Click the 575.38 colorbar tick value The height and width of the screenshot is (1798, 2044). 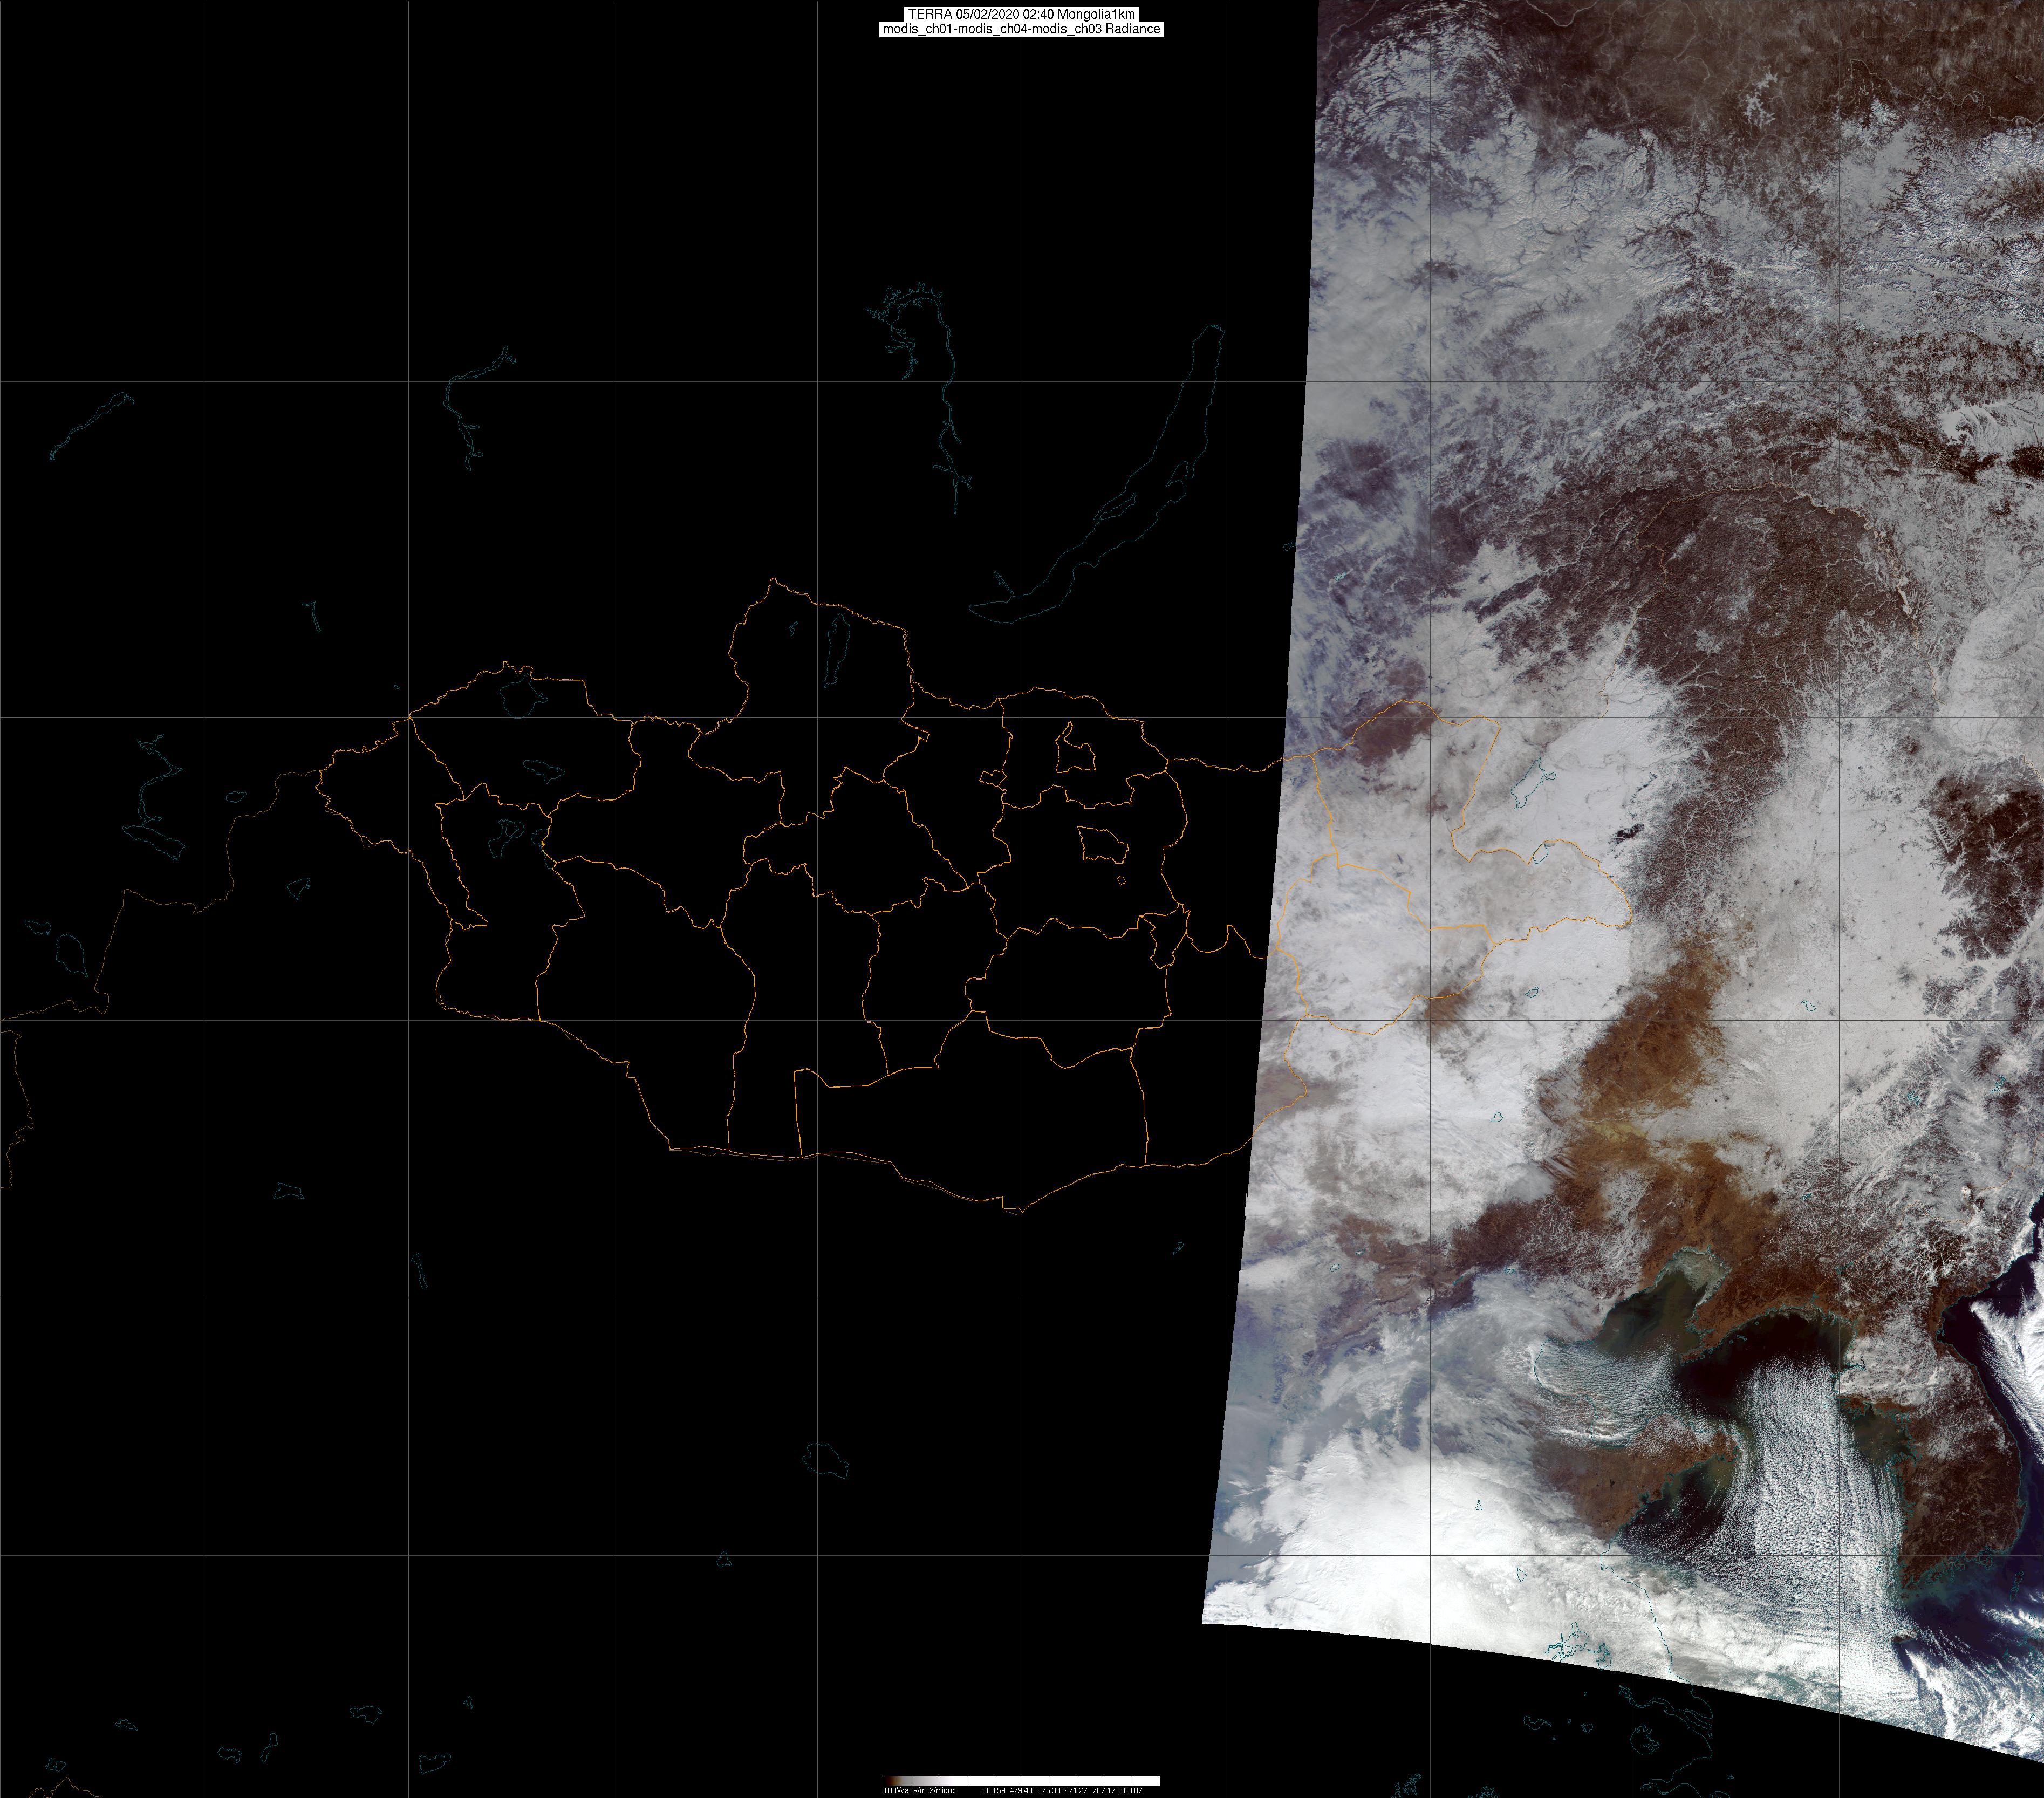point(1048,1790)
